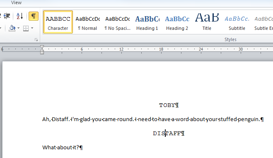Viewport: 273px width, 158px height.
Task: Open the Paragraph dialog launcher
Action: tap(36, 40)
